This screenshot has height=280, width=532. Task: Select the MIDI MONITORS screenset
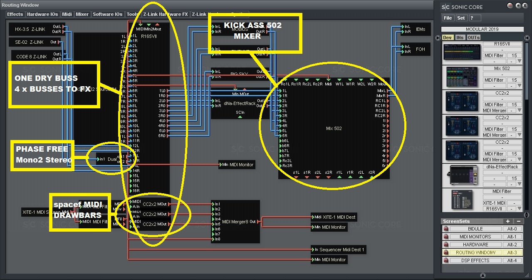click(475, 237)
